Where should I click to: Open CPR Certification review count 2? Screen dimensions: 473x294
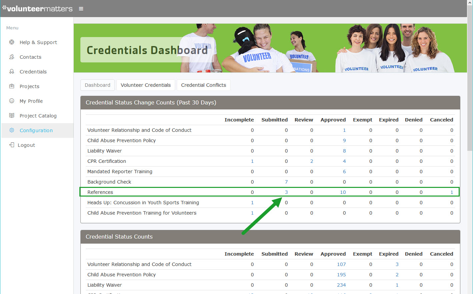(312, 161)
